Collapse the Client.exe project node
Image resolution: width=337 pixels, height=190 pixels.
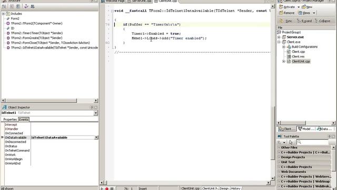pyautogui.click(x=279, y=42)
